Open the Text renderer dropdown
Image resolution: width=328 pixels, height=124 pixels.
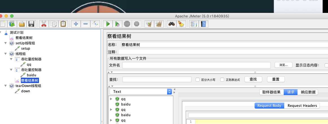tap(141, 91)
